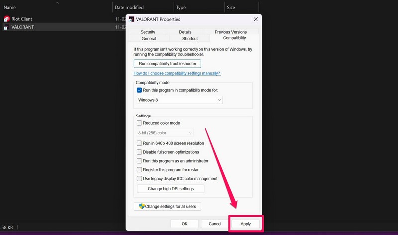Click the shield icon on Change settings button
The width and height of the screenshot is (398, 235).
(x=142, y=206)
